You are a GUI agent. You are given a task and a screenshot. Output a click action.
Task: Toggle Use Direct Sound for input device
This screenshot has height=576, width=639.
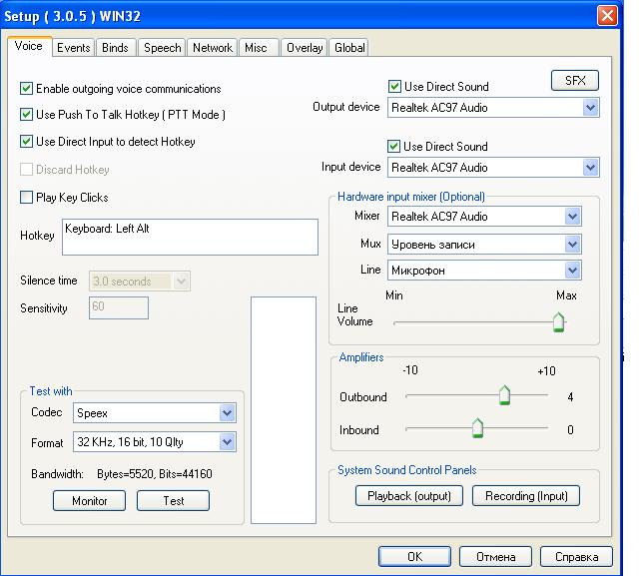[393, 146]
